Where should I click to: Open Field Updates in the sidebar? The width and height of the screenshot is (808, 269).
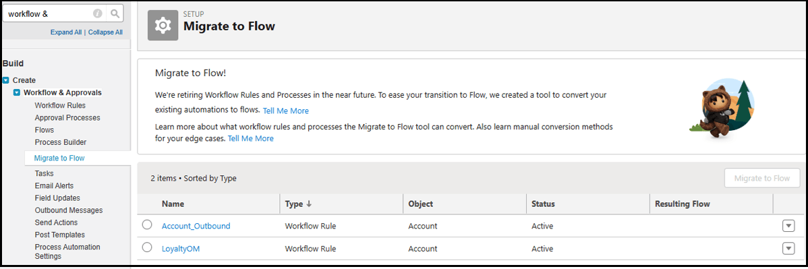click(x=57, y=198)
